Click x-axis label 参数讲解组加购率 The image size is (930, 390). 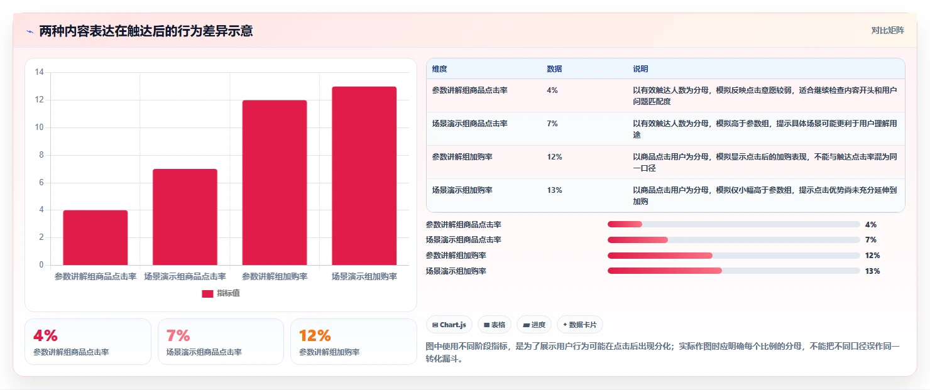coord(275,276)
